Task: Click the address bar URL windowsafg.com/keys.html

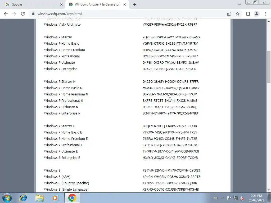Action: (60, 14)
